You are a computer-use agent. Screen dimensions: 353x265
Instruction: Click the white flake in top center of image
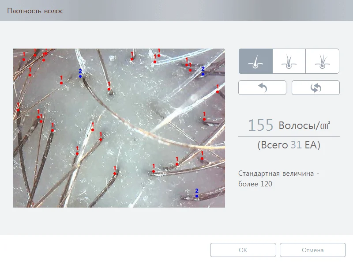(x=112, y=58)
